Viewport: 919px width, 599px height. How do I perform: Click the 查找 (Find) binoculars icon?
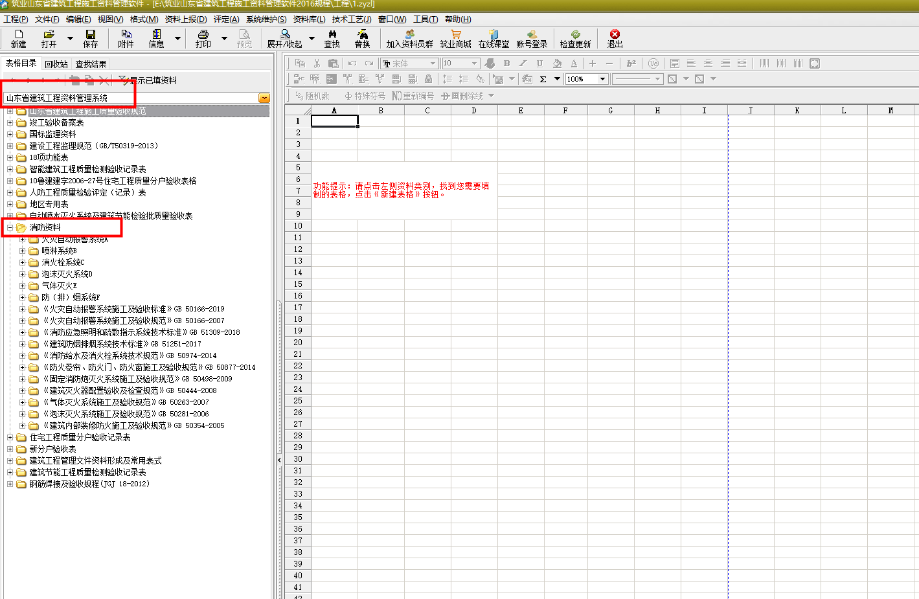point(332,38)
